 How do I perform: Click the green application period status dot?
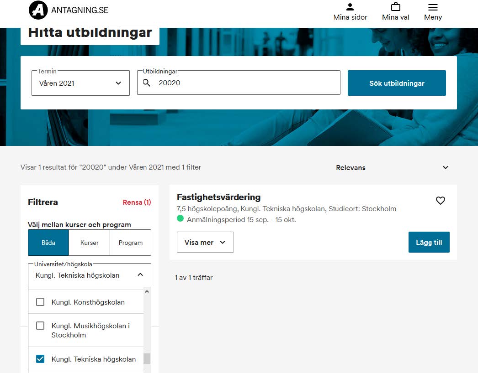[180, 219]
